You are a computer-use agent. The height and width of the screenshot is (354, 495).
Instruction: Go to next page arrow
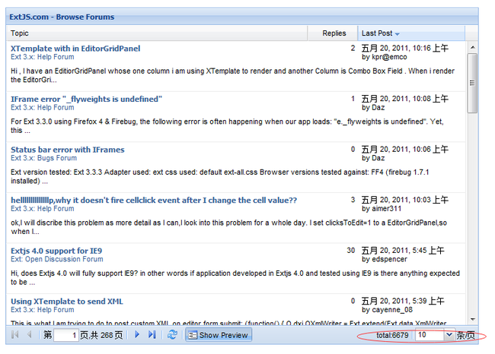pyautogui.click(x=137, y=334)
